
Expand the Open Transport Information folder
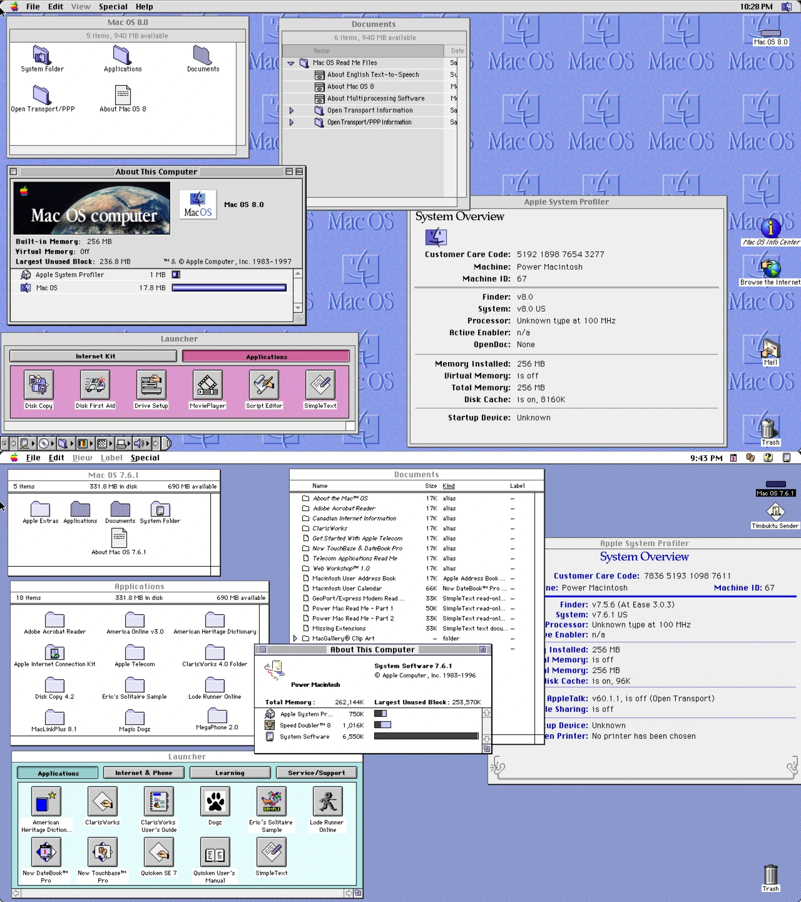(291, 111)
